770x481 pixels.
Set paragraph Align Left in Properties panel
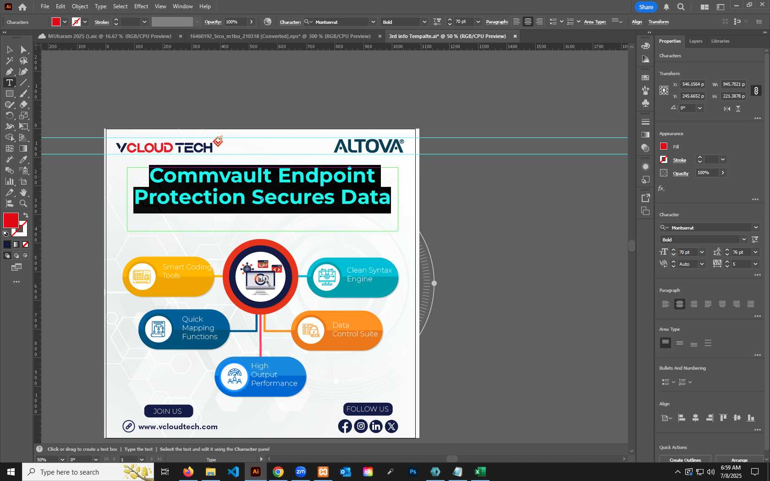(665, 304)
